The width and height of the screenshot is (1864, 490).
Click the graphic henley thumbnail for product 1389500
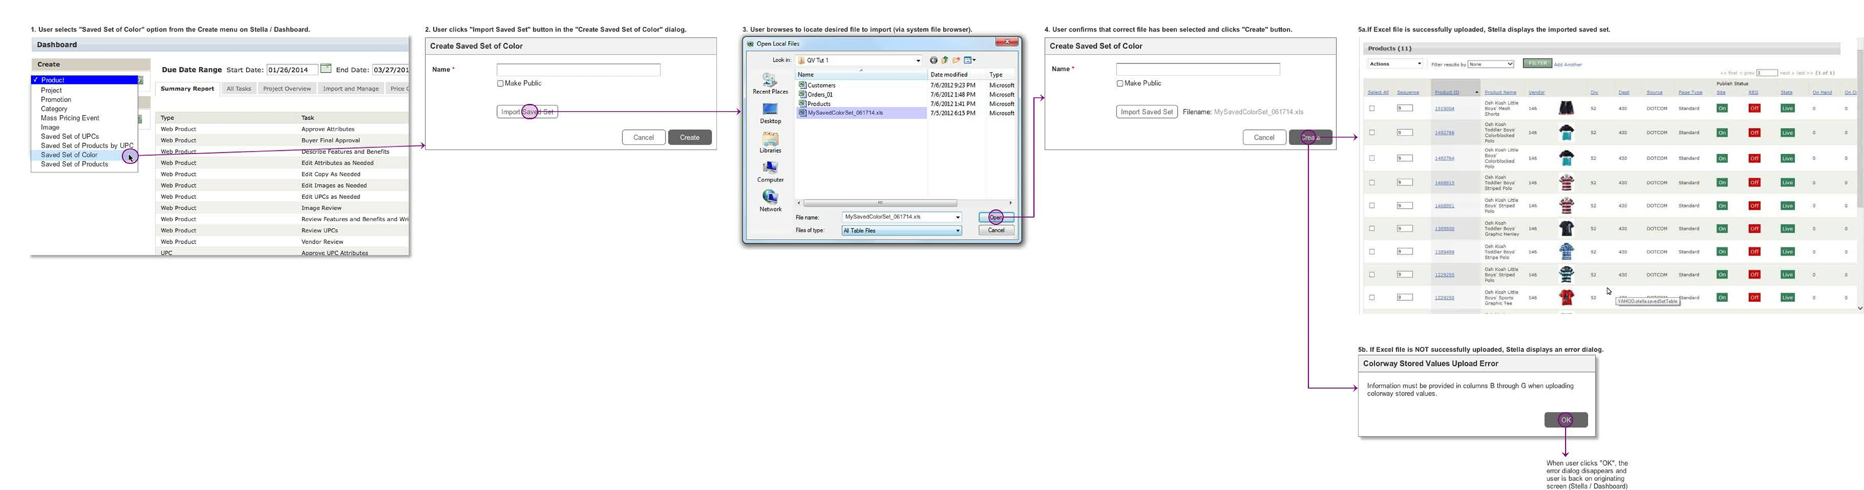[1566, 229]
